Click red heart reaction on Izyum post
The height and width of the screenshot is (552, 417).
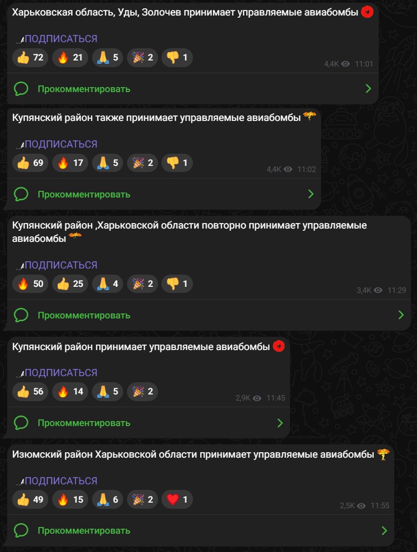point(177,499)
